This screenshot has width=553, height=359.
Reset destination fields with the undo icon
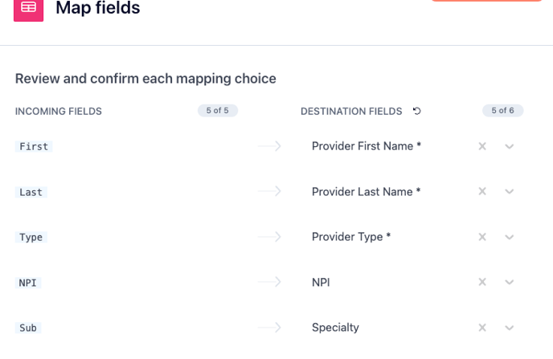pos(417,111)
